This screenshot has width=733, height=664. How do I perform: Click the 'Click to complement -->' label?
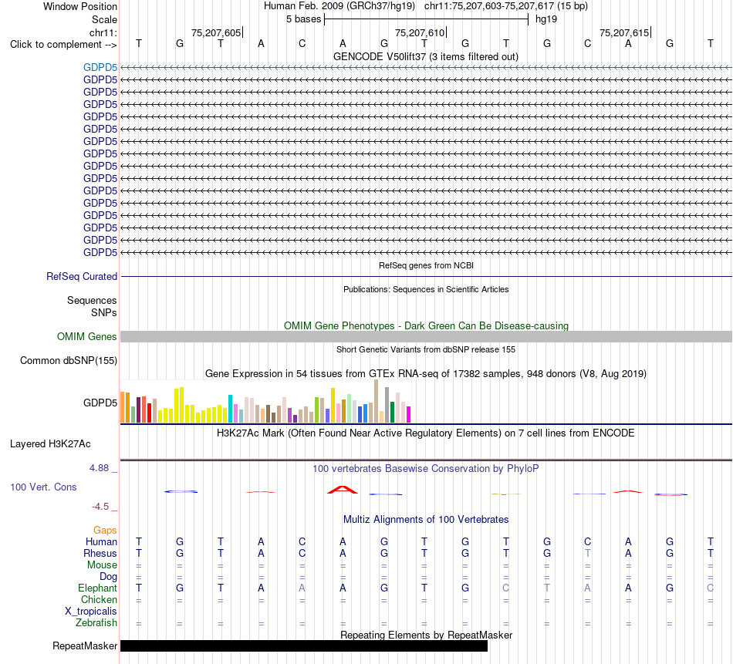[63, 45]
